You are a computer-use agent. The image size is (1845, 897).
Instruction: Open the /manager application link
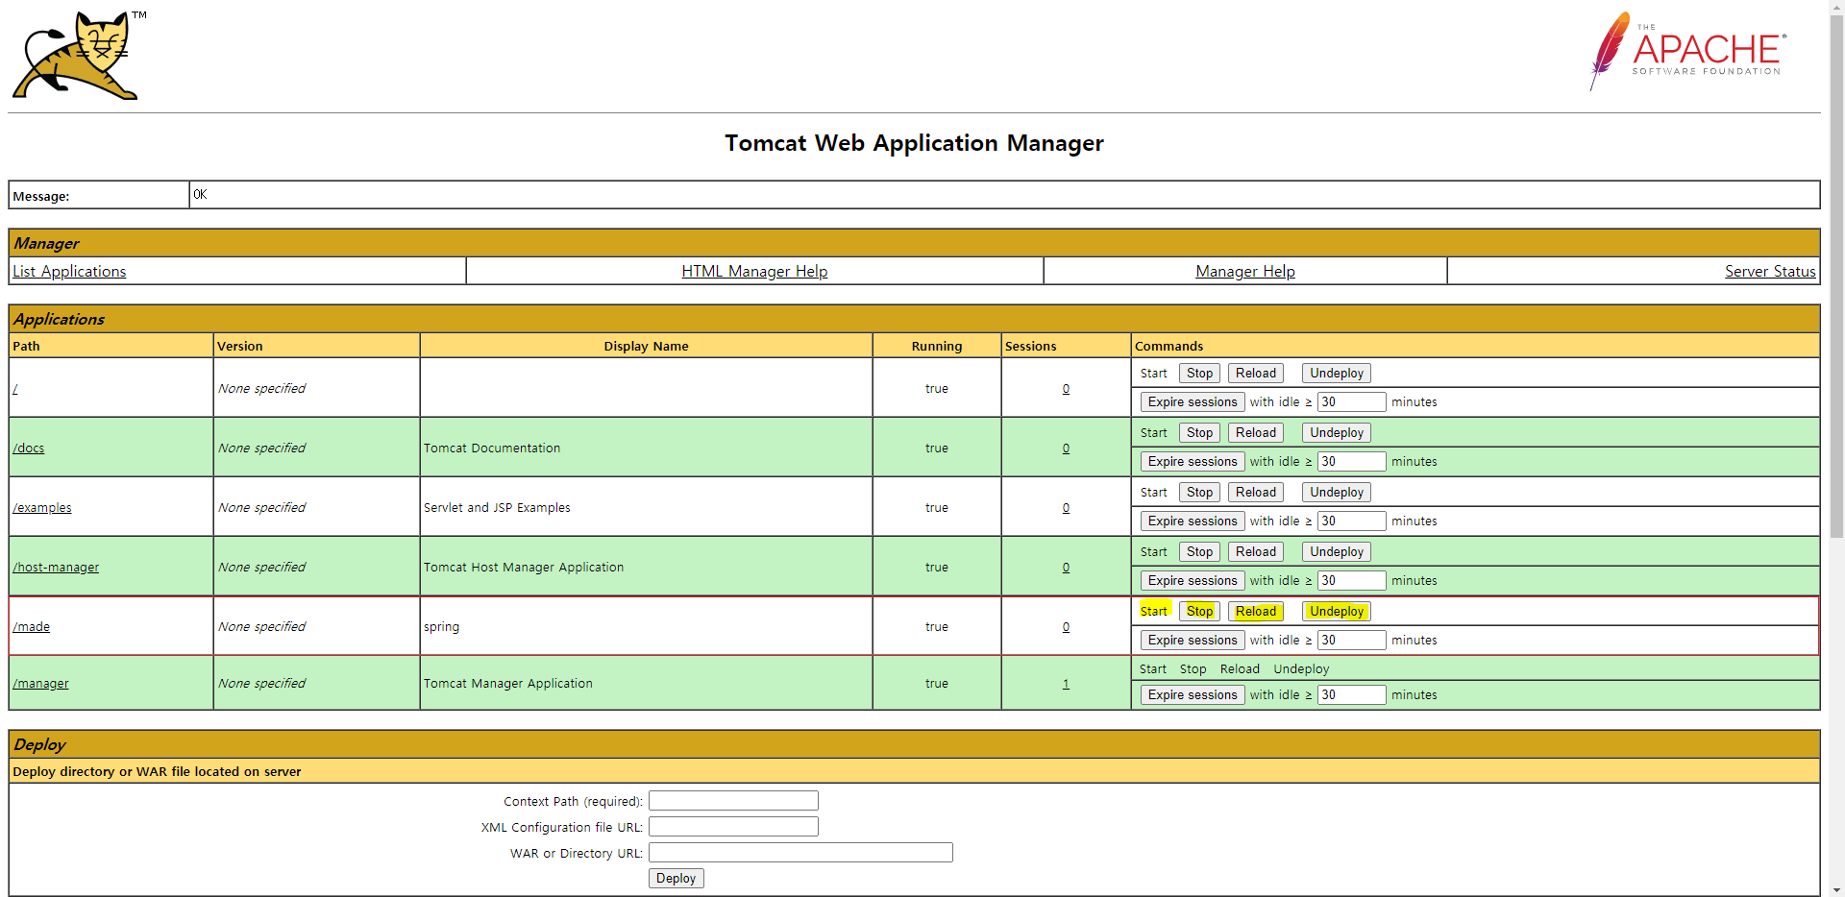point(40,684)
